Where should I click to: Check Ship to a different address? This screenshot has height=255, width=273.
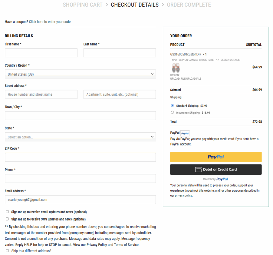[x=7, y=251]
